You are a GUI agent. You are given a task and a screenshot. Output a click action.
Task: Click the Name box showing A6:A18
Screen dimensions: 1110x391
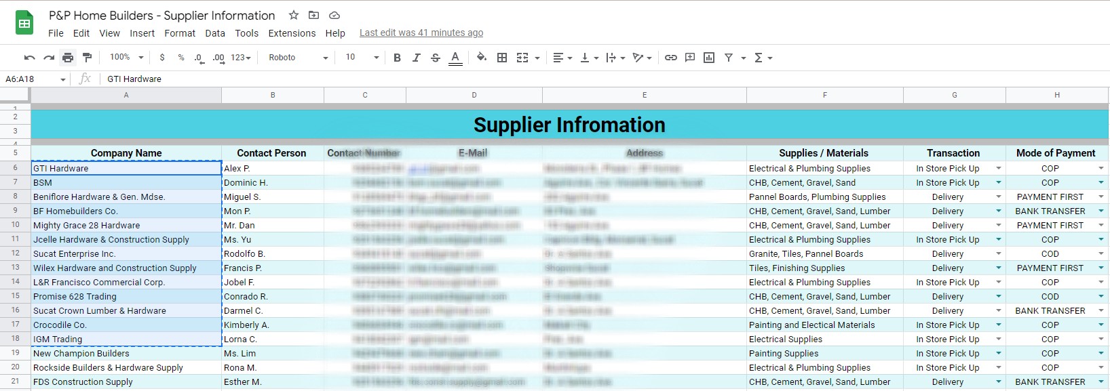click(x=35, y=79)
